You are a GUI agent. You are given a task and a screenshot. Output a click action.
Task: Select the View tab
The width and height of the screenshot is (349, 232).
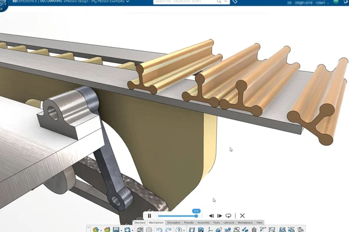(259, 223)
